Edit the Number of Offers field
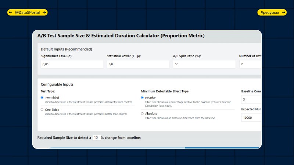Image resolution: width=294 pixels, height=165 pixels. (250, 64)
